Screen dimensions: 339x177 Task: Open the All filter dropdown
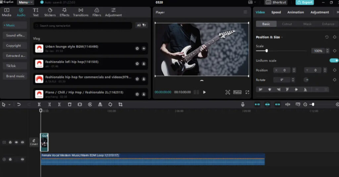[x=141, y=25]
